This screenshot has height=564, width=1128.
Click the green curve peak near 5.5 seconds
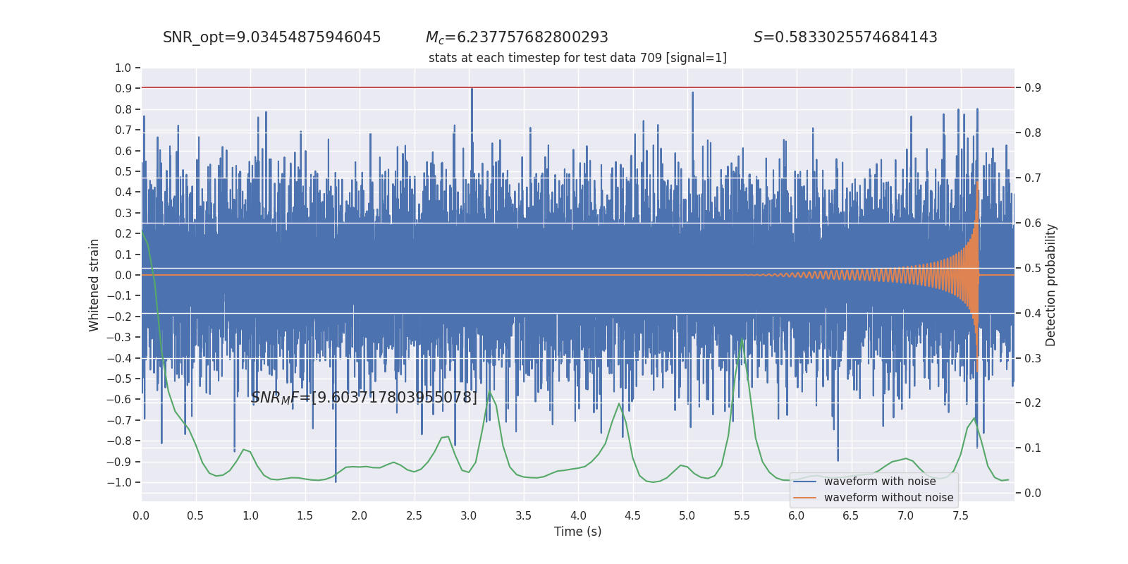click(x=742, y=340)
